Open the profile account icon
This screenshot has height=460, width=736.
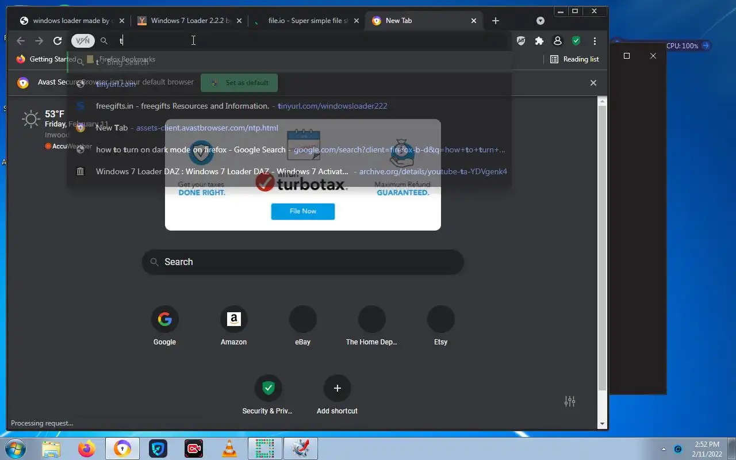[x=557, y=41]
